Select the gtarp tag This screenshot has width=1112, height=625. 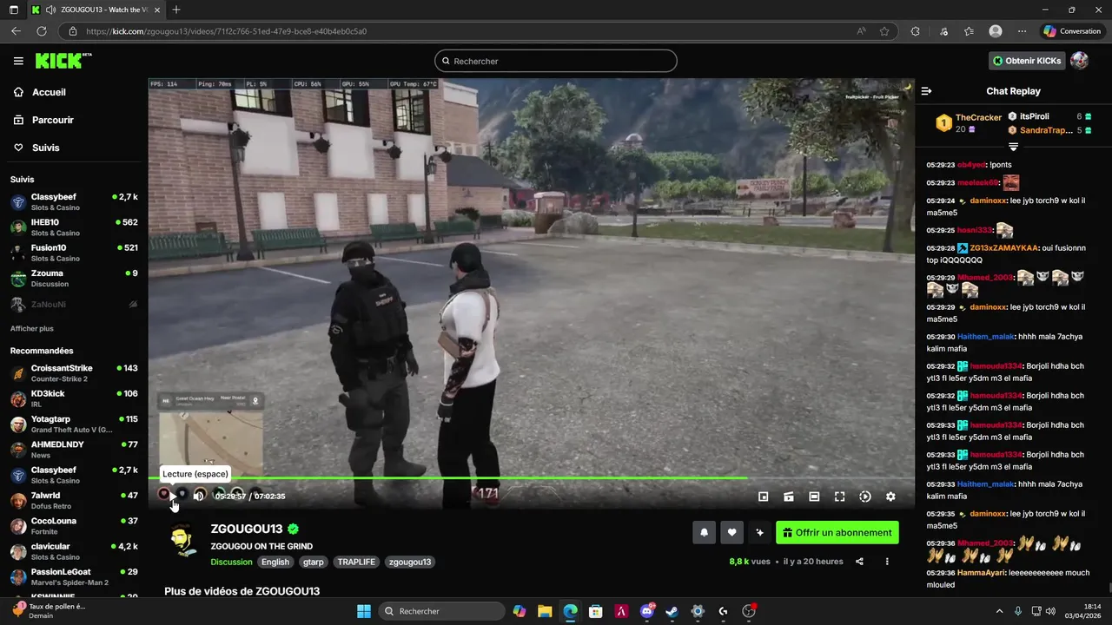pos(314,562)
